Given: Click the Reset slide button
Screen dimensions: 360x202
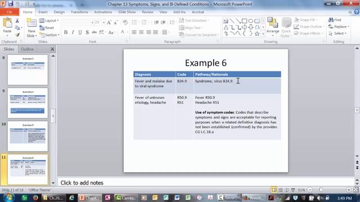Looking at the screenshot, I should 47,27.
